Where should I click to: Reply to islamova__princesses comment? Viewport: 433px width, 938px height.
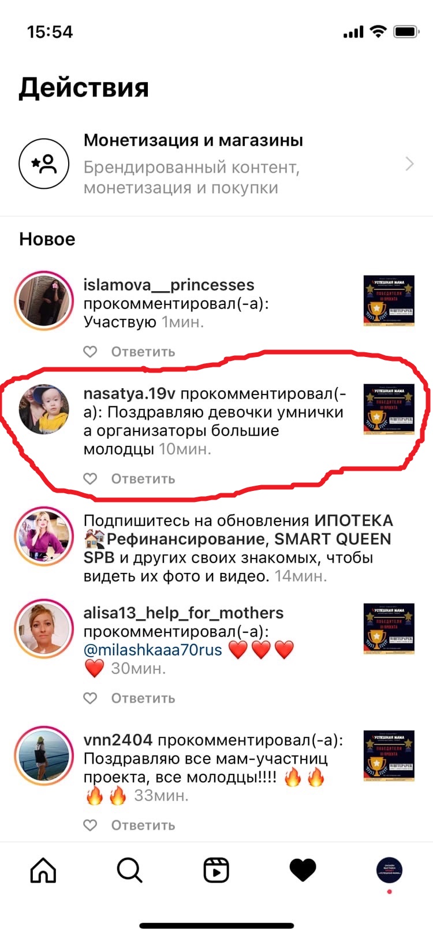pyautogui.click(x=143, y=352)
